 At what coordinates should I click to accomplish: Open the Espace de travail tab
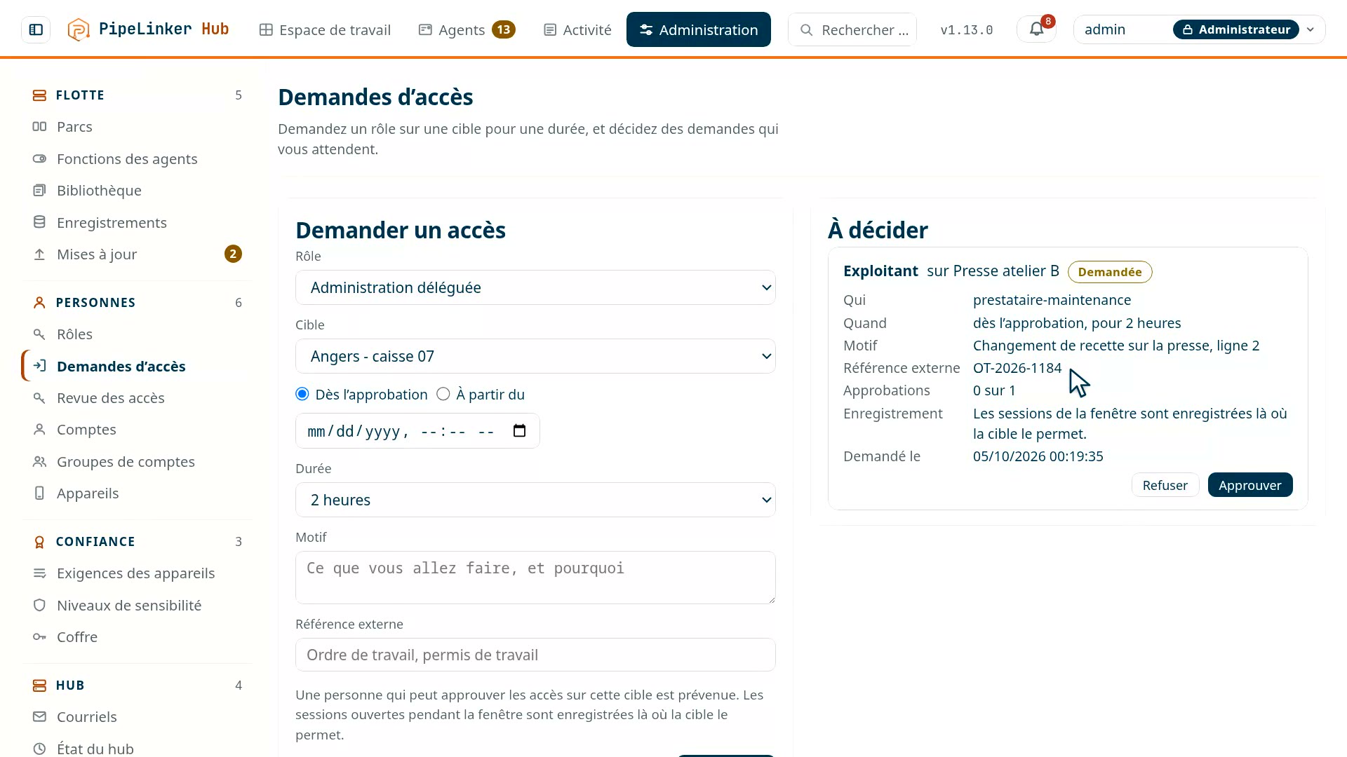pos(325,29)
